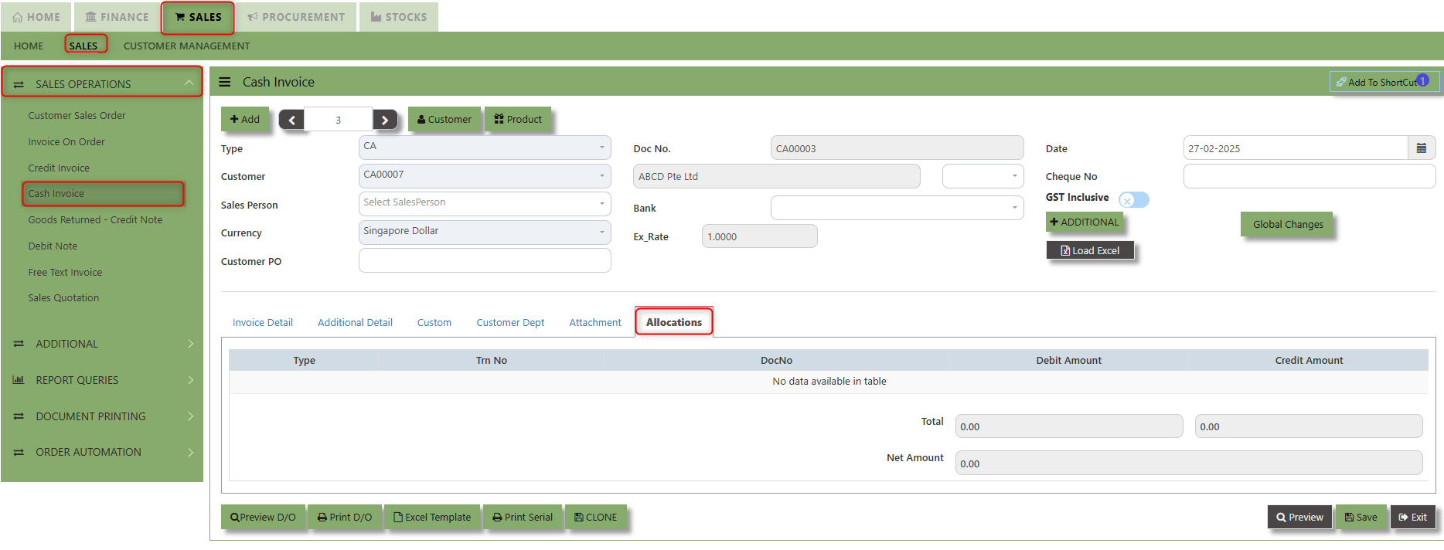Open the Sales Person dropdown

tap(484, 203)
